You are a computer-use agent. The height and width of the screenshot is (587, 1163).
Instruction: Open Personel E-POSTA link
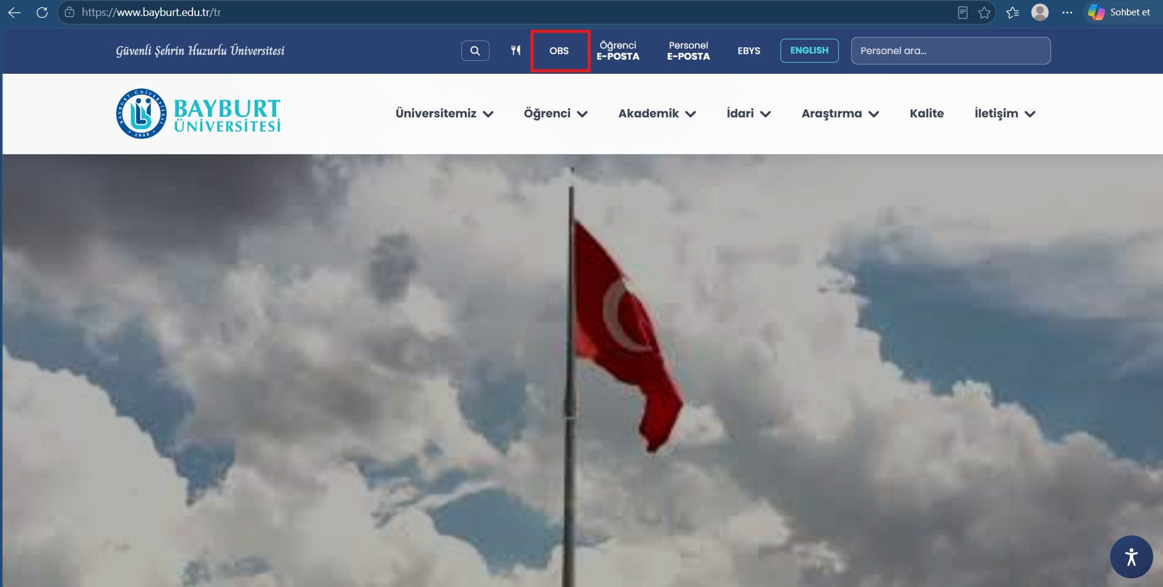click(689, 51)
